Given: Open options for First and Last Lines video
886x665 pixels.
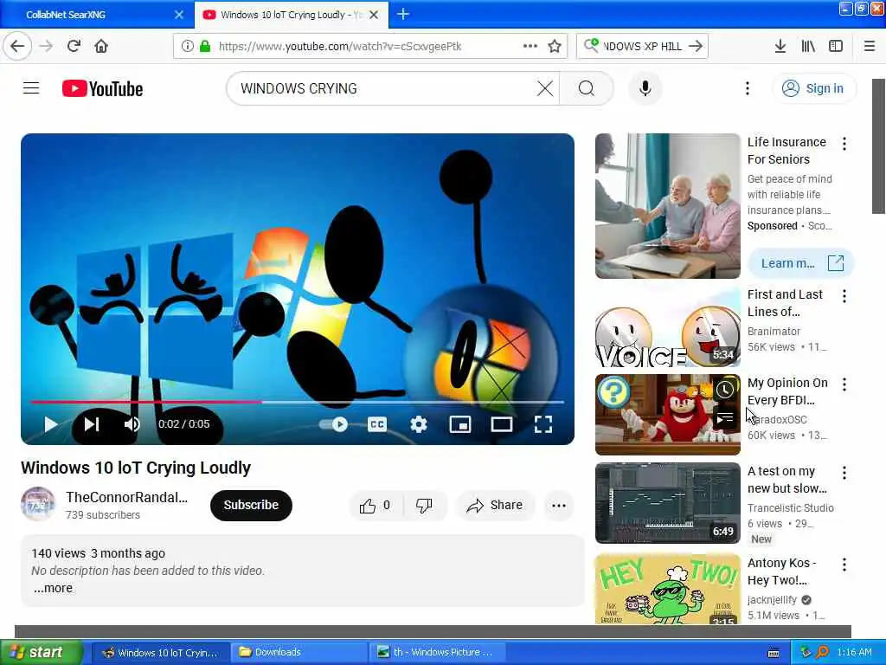Looking at the screenshot, I should point(844,296).
